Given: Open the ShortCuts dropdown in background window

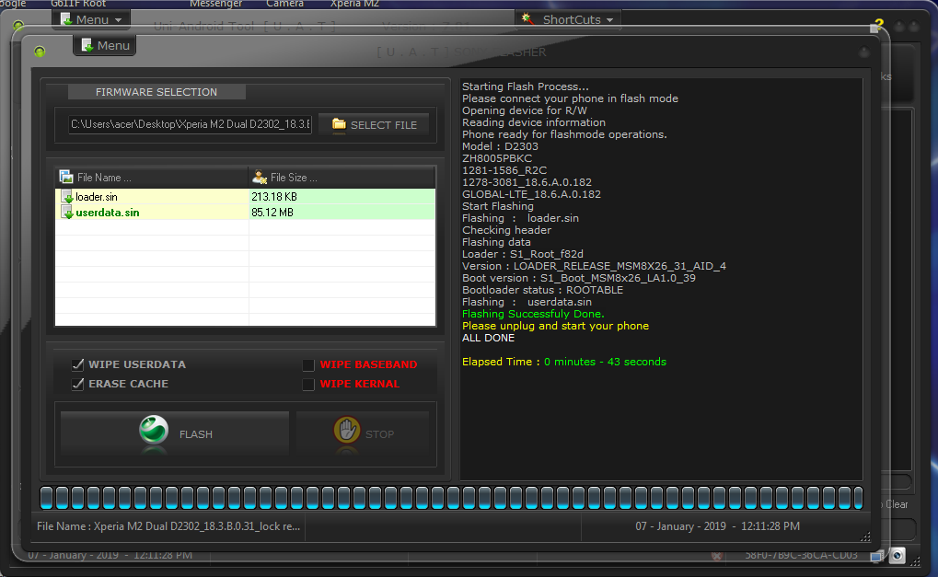Looking at the screenshot, I should point(568,19).
